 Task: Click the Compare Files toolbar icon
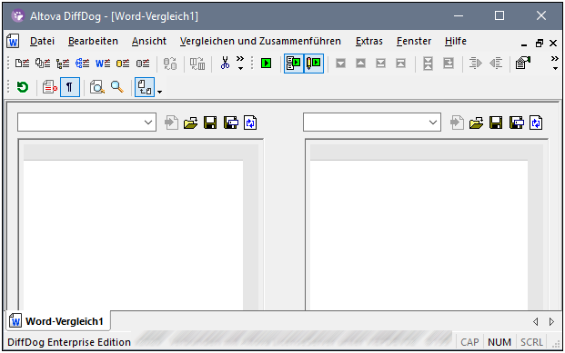(23, 64)
